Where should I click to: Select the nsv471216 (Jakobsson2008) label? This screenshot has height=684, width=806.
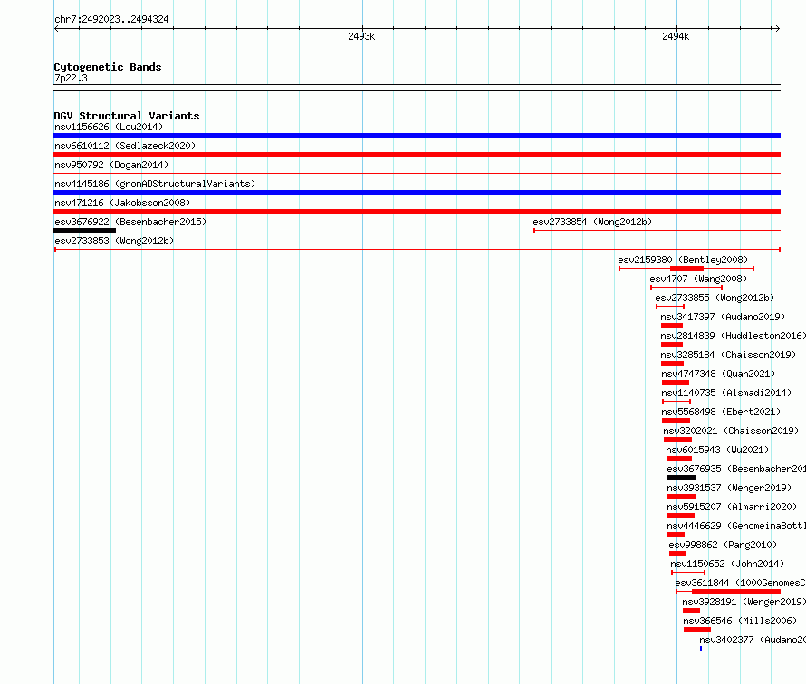click(122, 203)
